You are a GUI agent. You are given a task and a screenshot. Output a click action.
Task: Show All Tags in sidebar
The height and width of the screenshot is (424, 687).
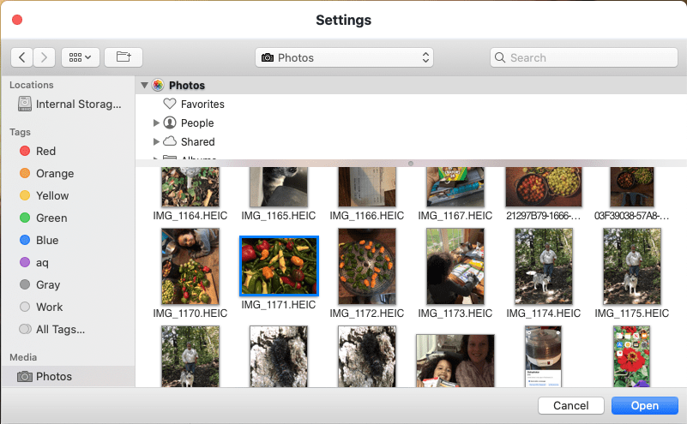[x=59, y=330]
